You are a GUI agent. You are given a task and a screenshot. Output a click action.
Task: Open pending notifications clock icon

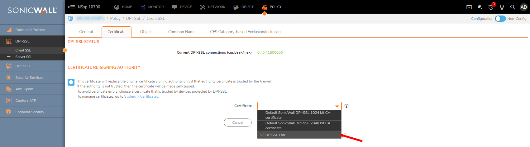(491, 7)
